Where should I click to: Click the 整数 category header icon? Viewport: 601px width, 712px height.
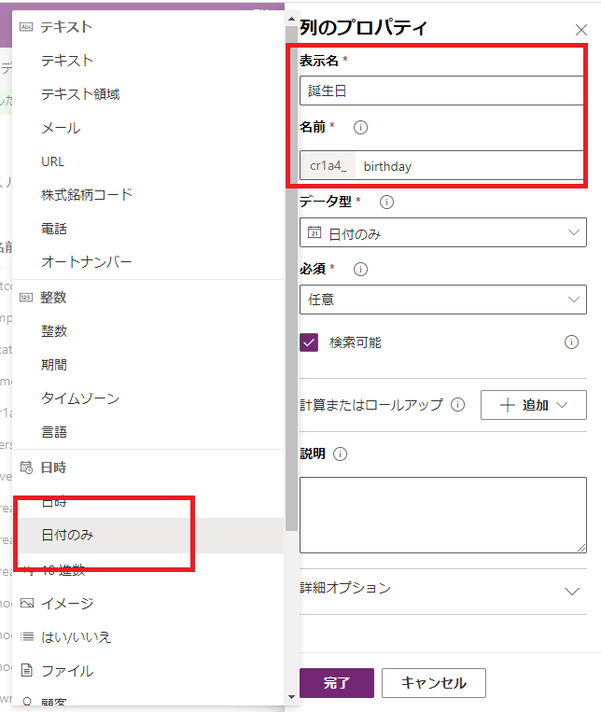(26, 298)
